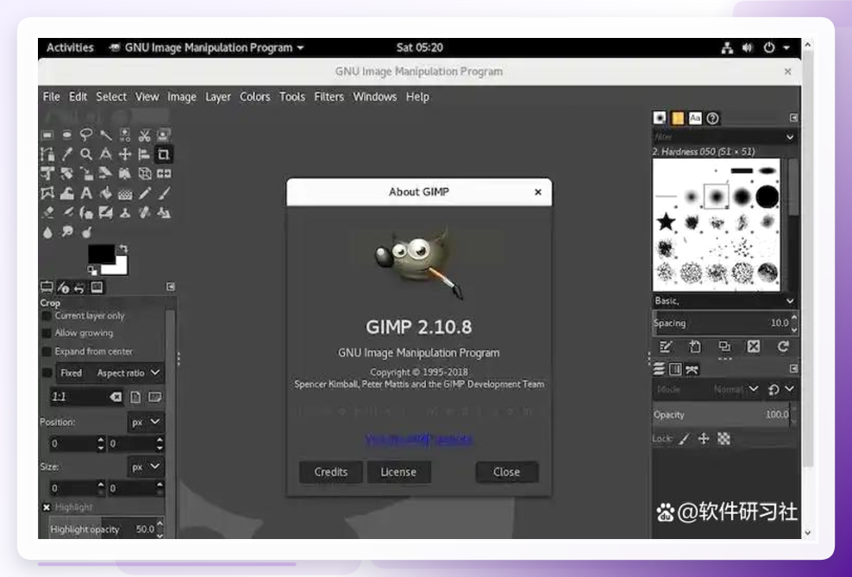The image size is (852, 577).
Task: Check the Expand from center option
Action: [x=47, y=352]
